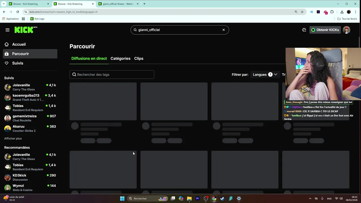Open the Extensions puzzle menu
361x203 pixels.
click(332, 12)
